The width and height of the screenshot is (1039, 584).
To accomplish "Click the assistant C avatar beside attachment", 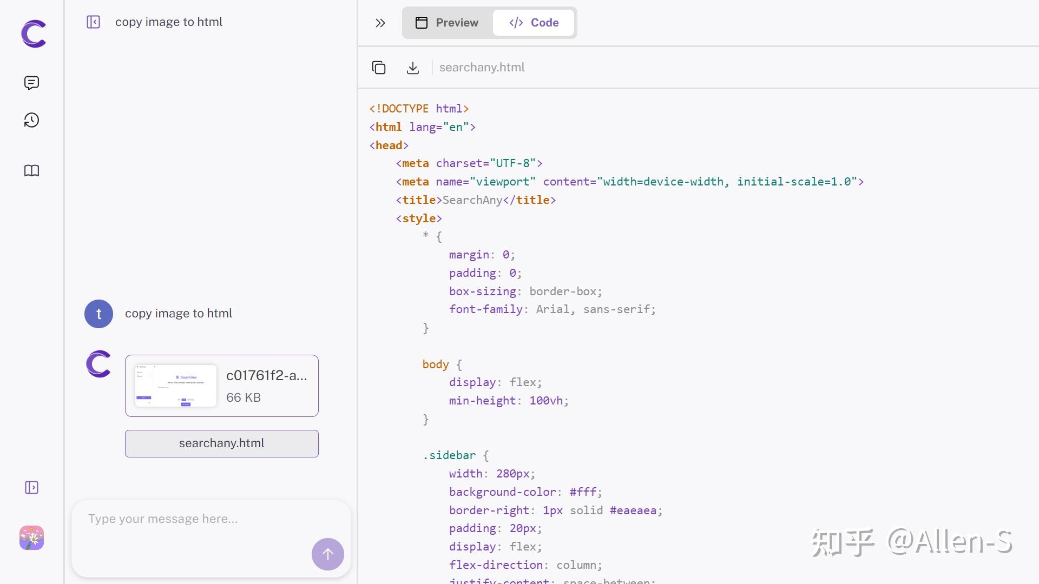I will (x=98, y=364).
